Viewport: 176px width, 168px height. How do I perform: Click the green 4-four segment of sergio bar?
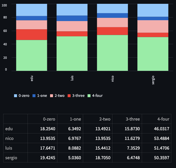click(153, 54)
